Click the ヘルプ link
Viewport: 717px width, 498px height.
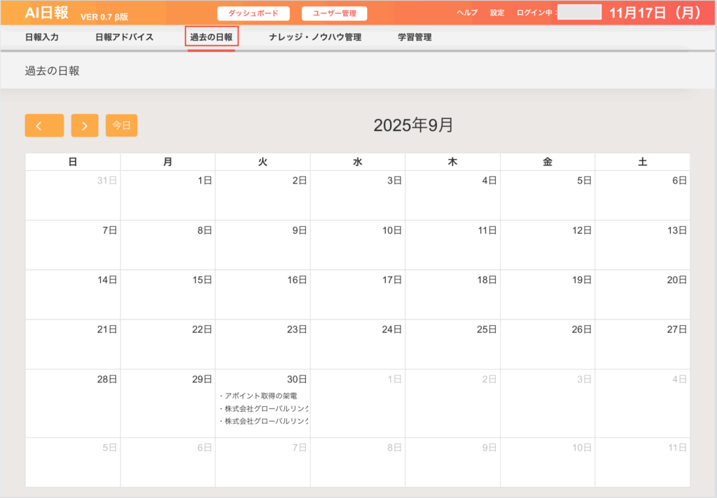pos(467,13)
